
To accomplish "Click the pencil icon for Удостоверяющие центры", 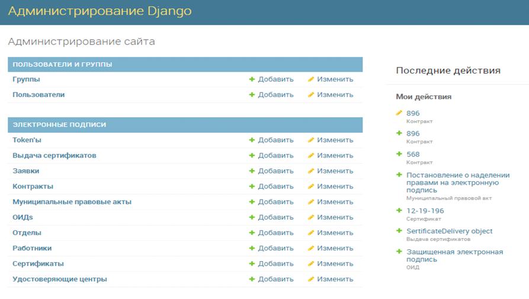I will tap(311, 279).
